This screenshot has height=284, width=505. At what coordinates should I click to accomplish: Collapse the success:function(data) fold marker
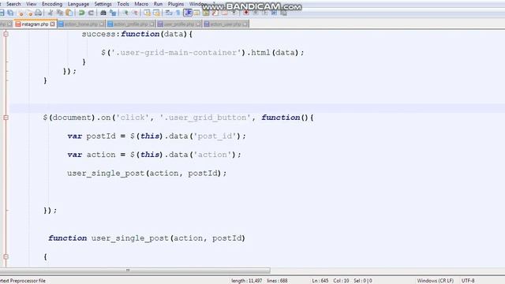click(x=6, y=34)
